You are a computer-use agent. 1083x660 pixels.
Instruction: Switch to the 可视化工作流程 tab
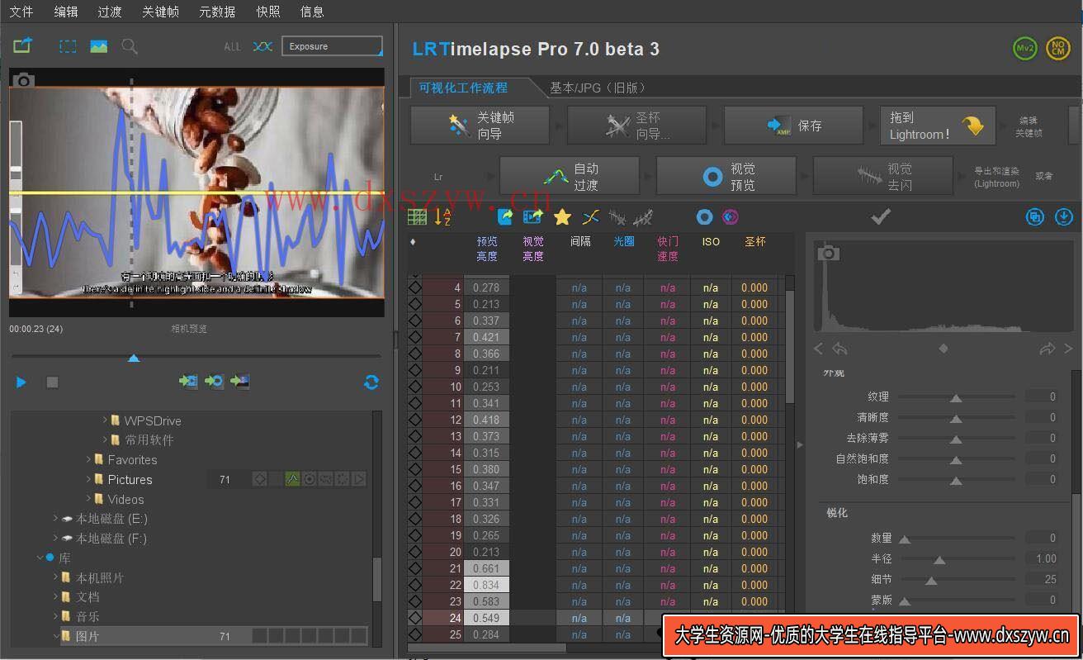[x=463, y=88]
